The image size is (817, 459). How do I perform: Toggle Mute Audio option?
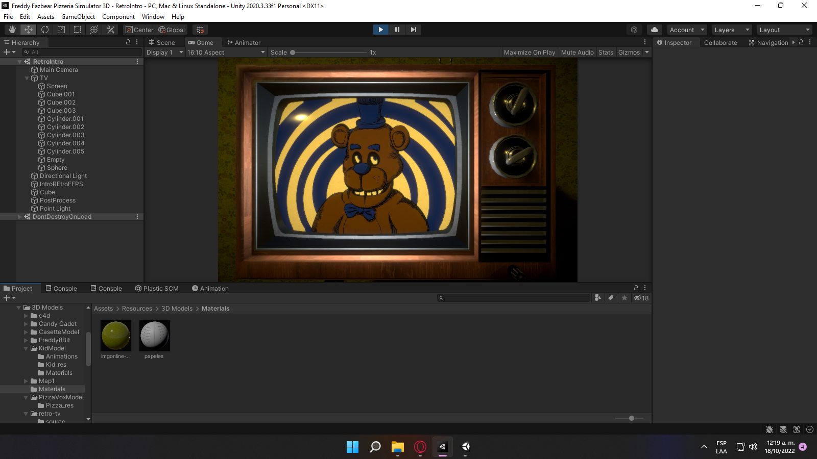577,53
